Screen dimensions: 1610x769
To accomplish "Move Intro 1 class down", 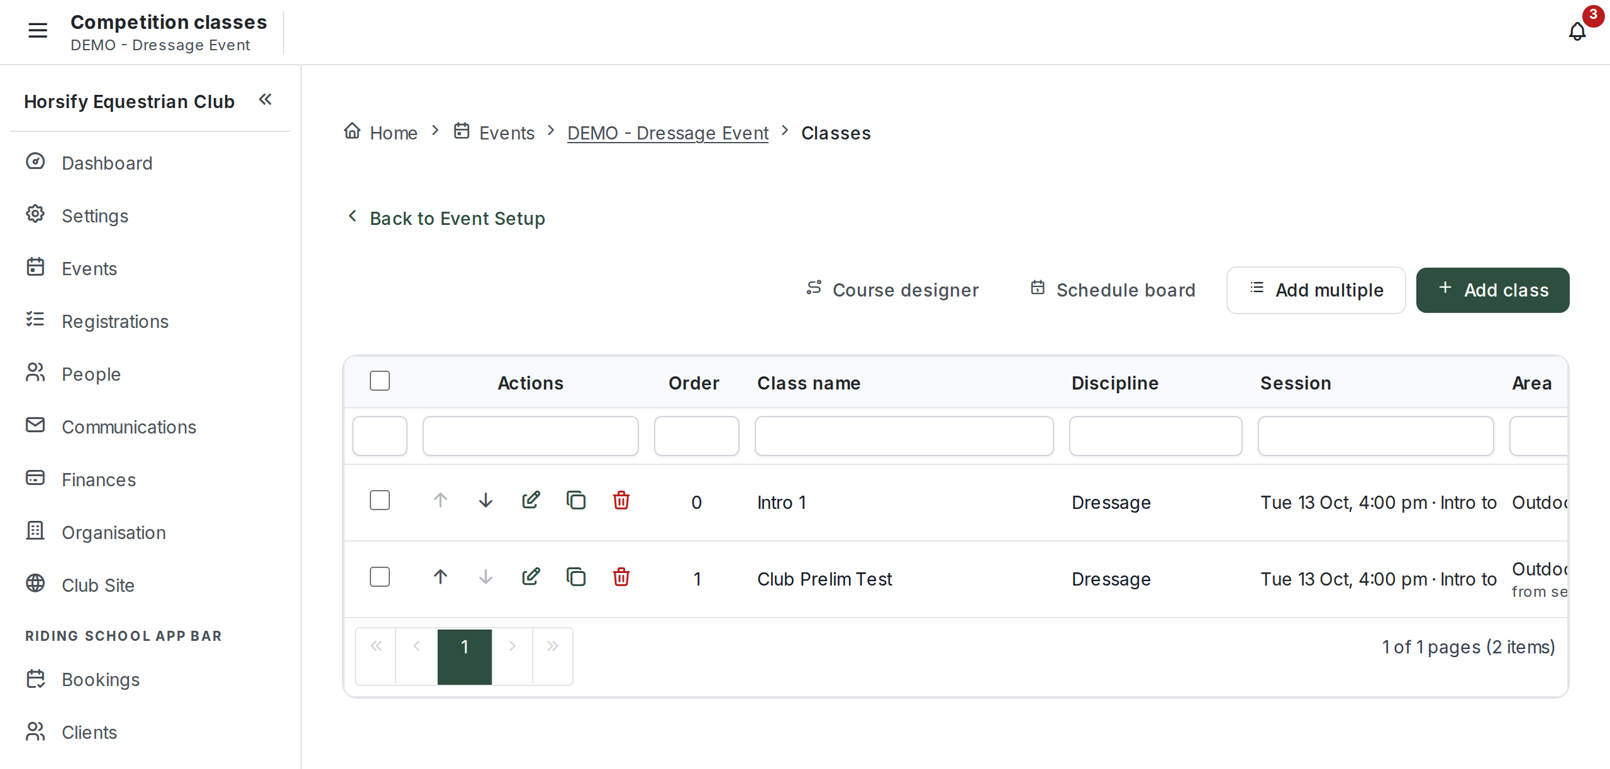I will [486, 500].
